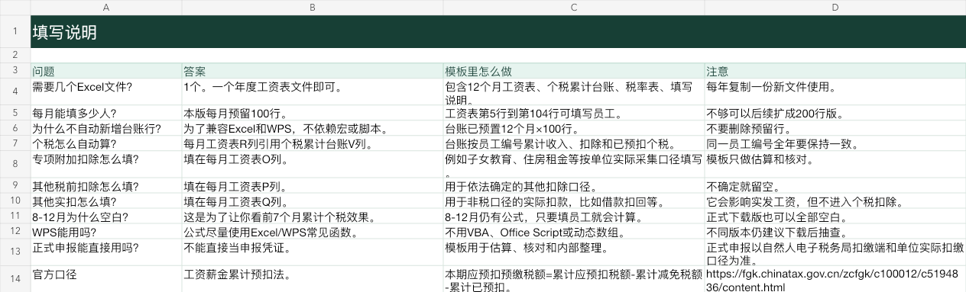This screenshot has height=292, width=966.
Task: Select cell 正式申报以自然人电子税务局扣缴端 note
Action: pos(835,253)
